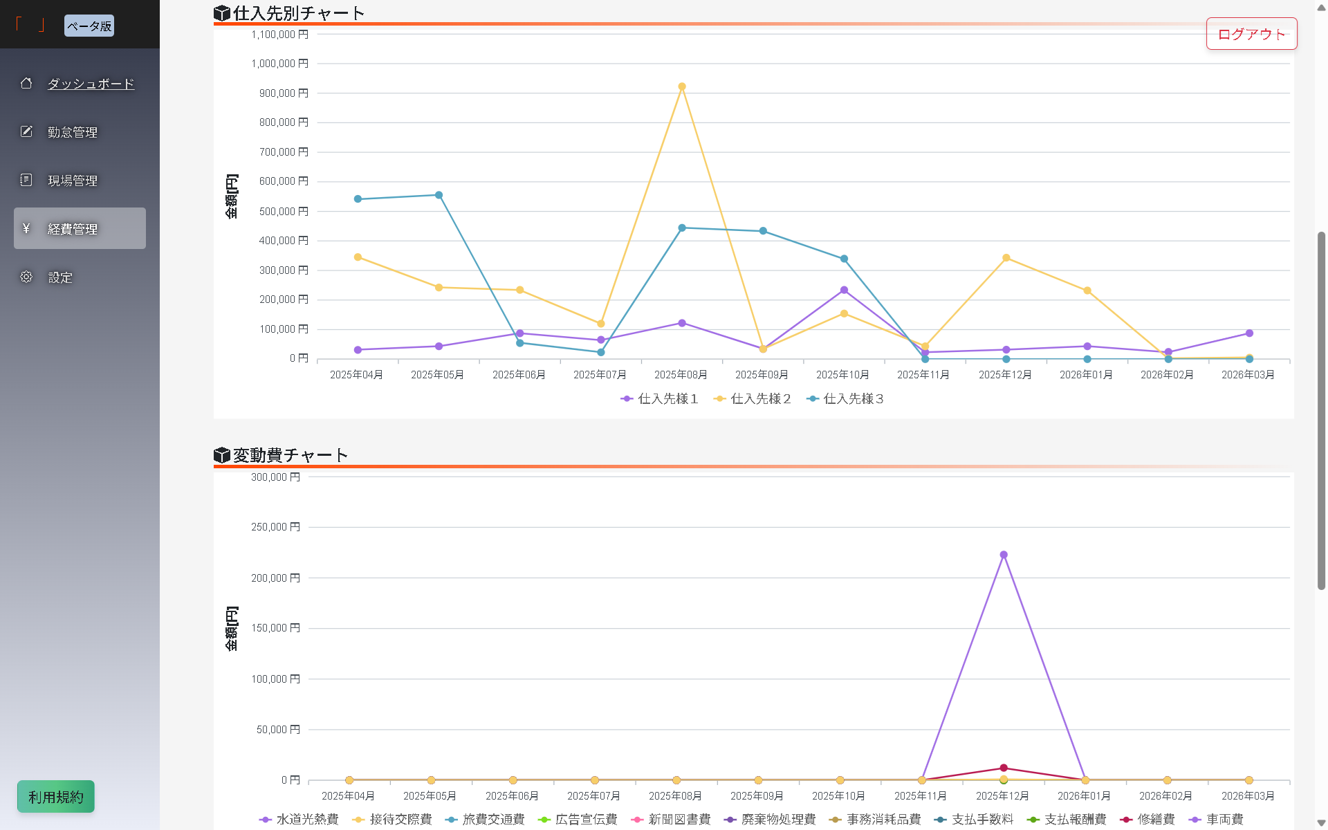
Task: Click the vertical page scrollbar thumb
Action: tap(1321, 410)
